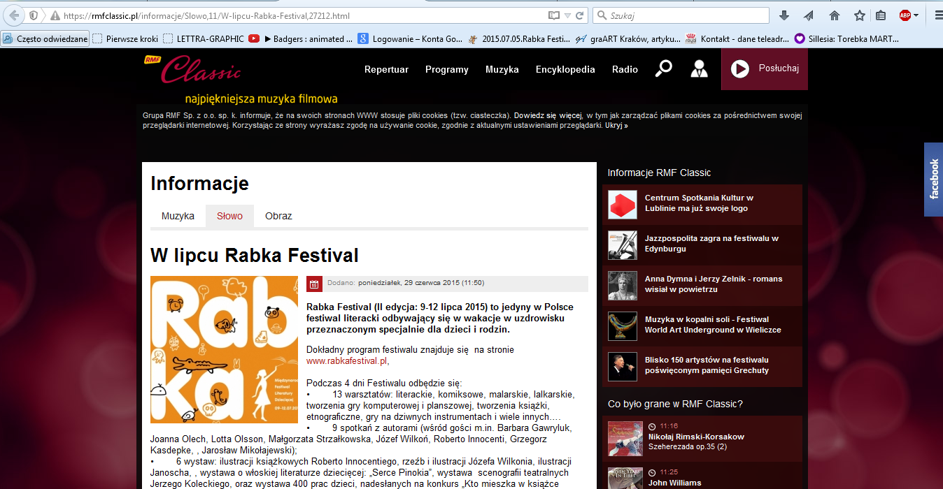Open the ABP Adblock Plus dropdown
Screen dimensions: 943x489
[909, 15]
